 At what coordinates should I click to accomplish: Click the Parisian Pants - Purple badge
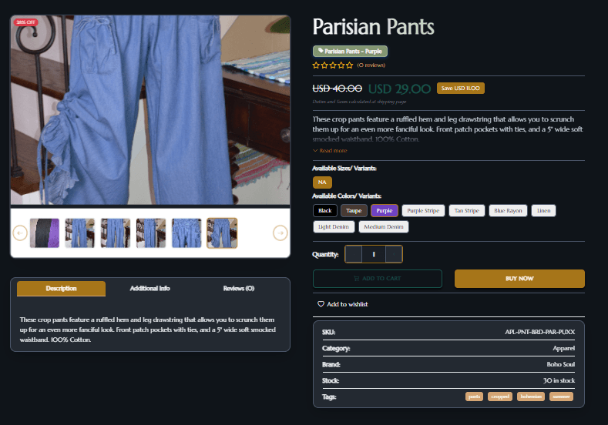pos(350,51)
